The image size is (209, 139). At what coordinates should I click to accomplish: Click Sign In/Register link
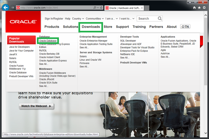54,19
